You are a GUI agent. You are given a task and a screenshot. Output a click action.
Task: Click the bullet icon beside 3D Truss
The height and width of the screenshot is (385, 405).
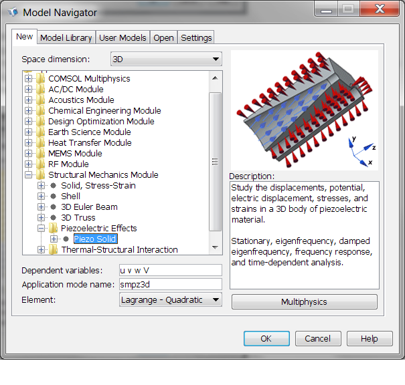53,218
